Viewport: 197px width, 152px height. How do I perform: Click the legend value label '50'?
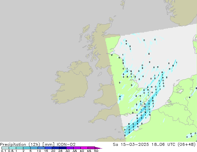click(x=96, y=151)
